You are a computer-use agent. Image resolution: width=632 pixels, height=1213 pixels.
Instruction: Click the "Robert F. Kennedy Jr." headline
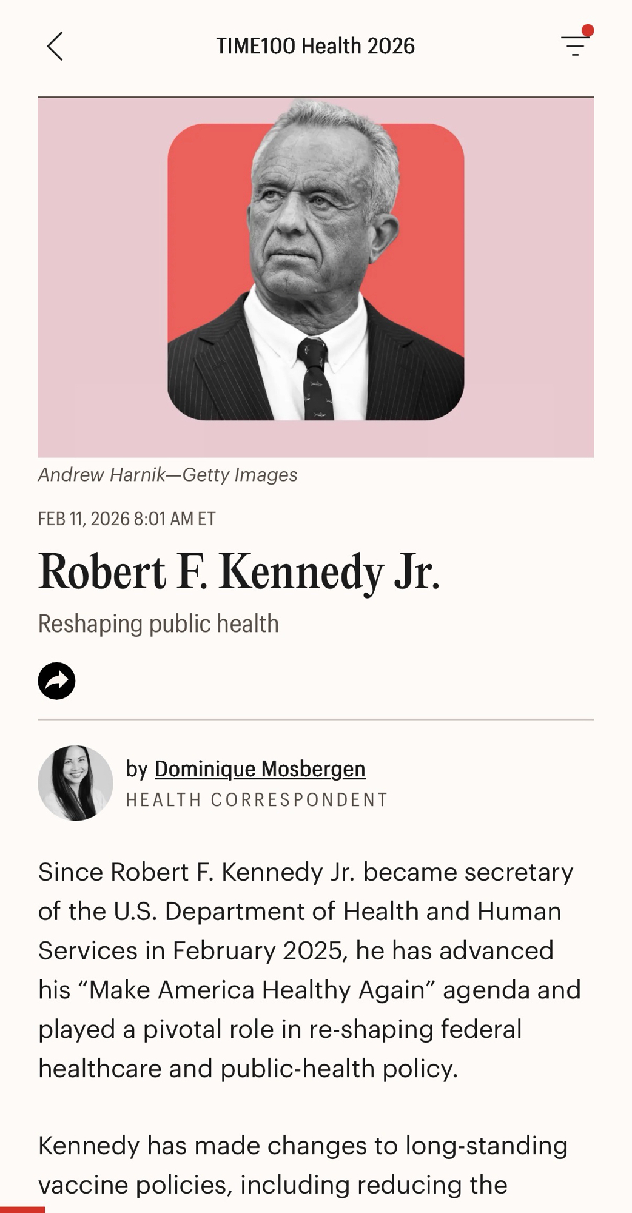coord(238,572)
